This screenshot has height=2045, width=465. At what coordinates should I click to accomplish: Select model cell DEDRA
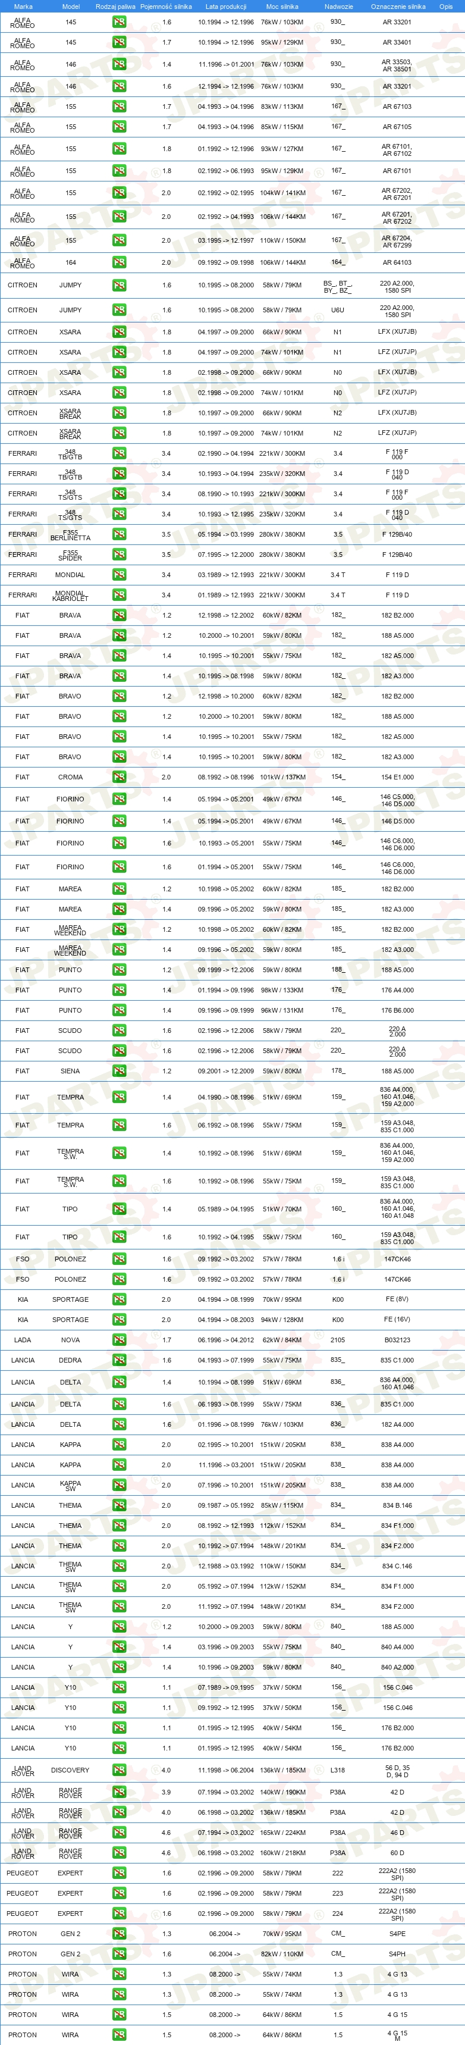[x=71, y=1361]
